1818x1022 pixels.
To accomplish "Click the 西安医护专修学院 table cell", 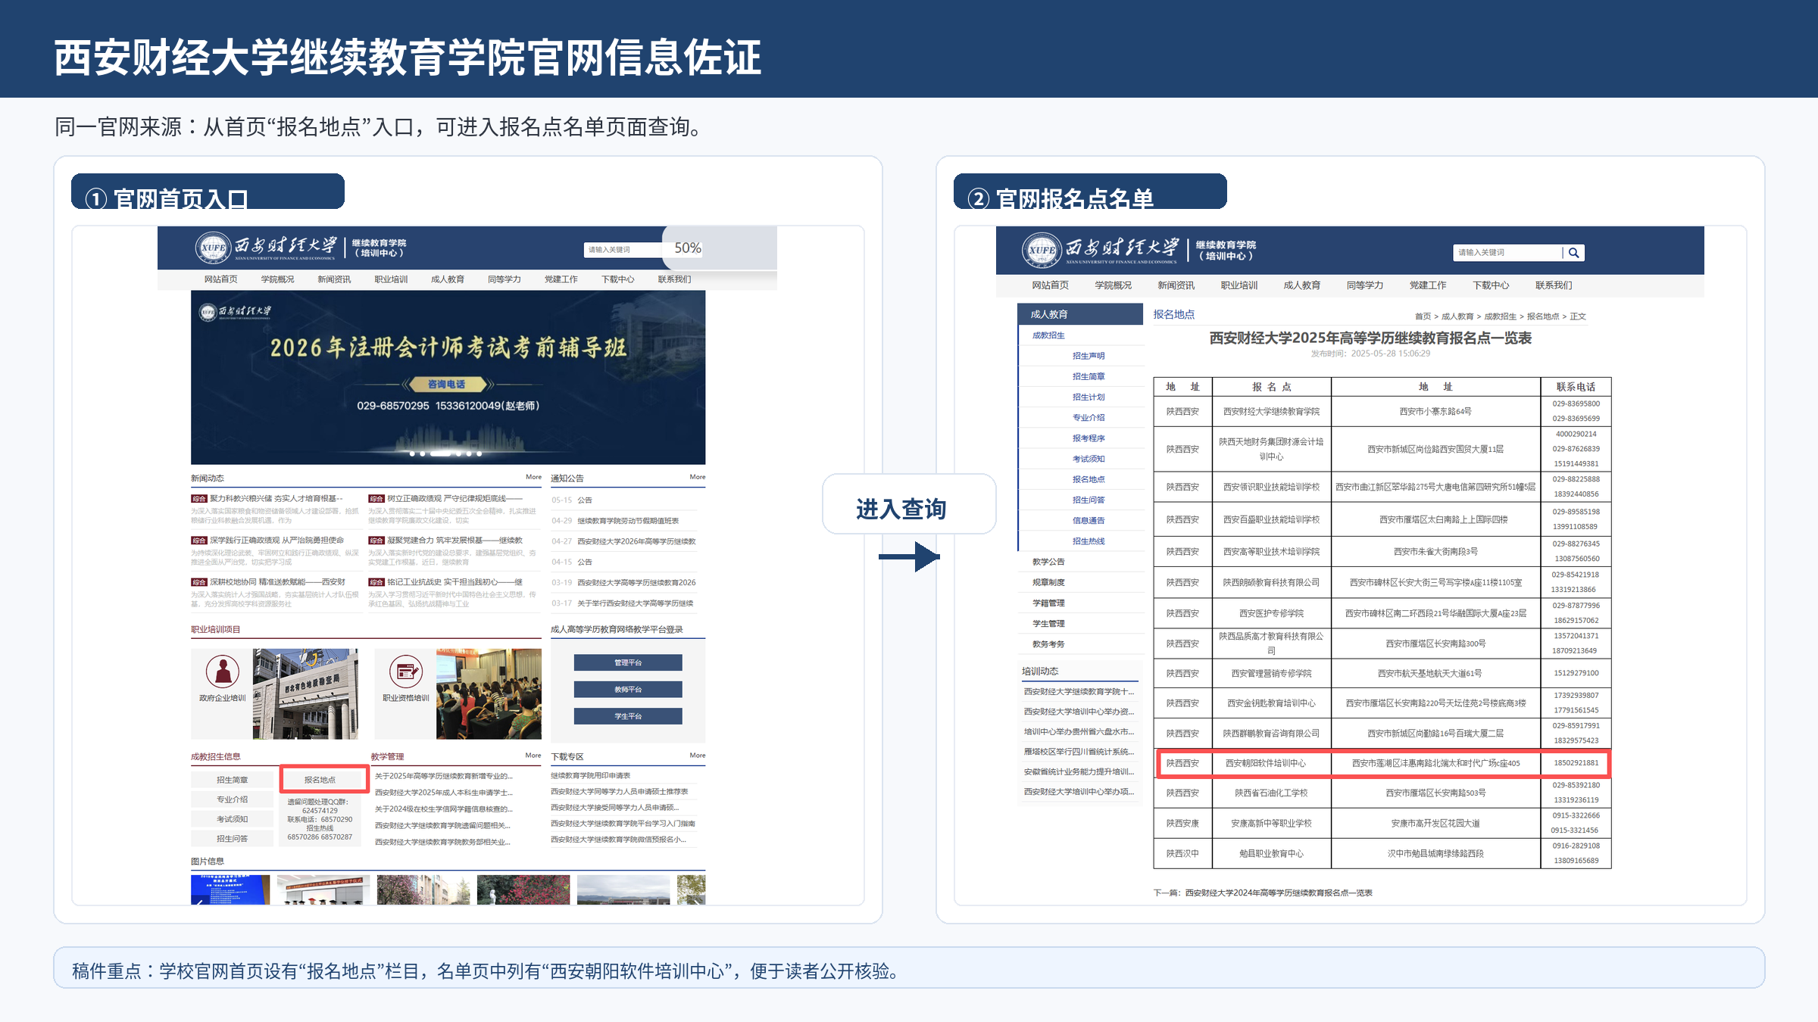I will point(1272,613).
